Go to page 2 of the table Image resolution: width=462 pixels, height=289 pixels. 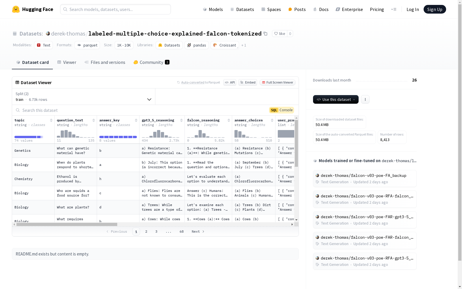(x=146, y=231)
